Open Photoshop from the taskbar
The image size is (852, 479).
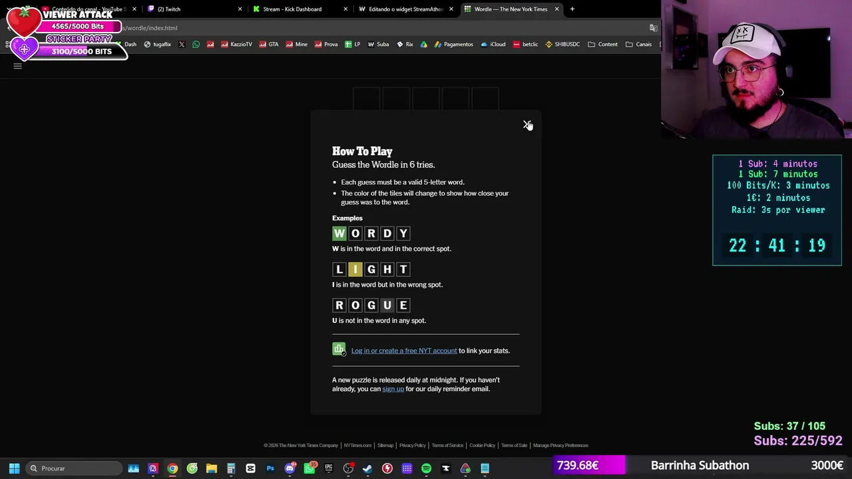(x=270, y=468)
